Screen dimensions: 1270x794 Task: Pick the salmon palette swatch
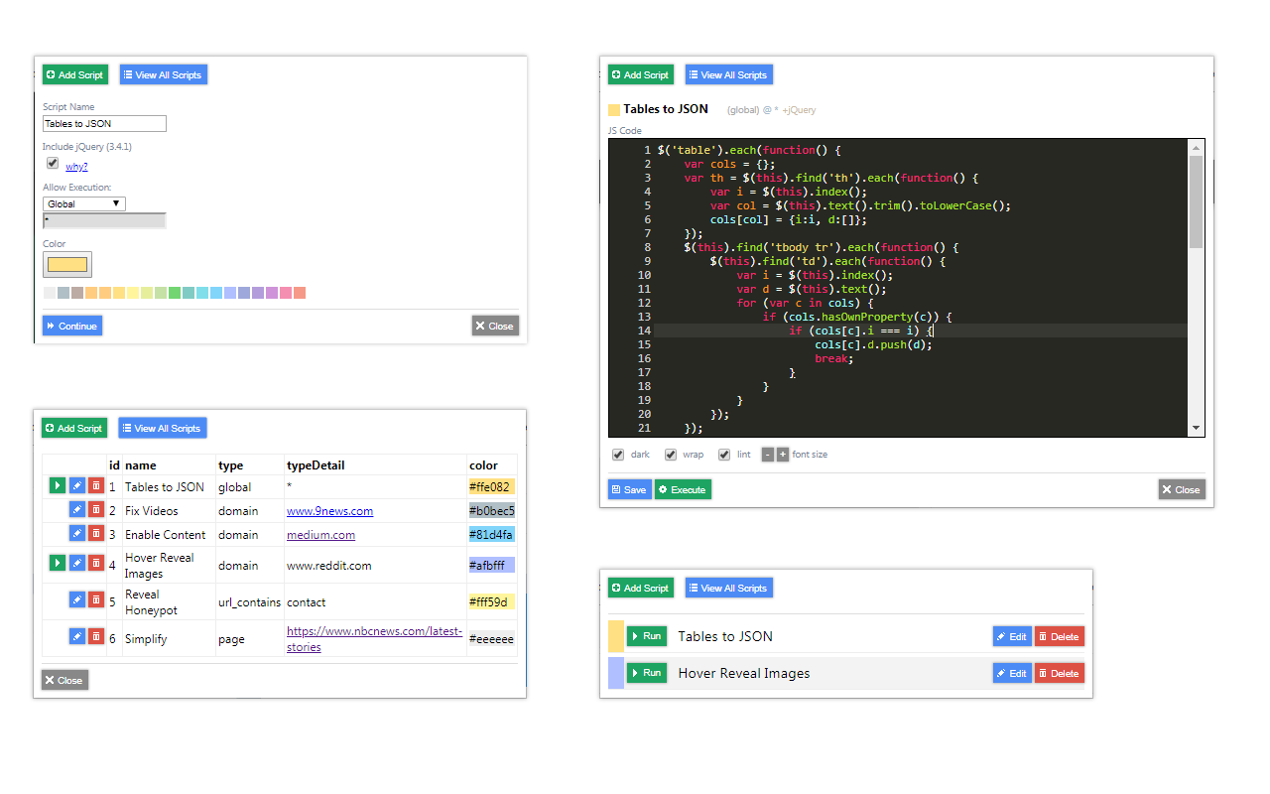(x=300, y=293)
